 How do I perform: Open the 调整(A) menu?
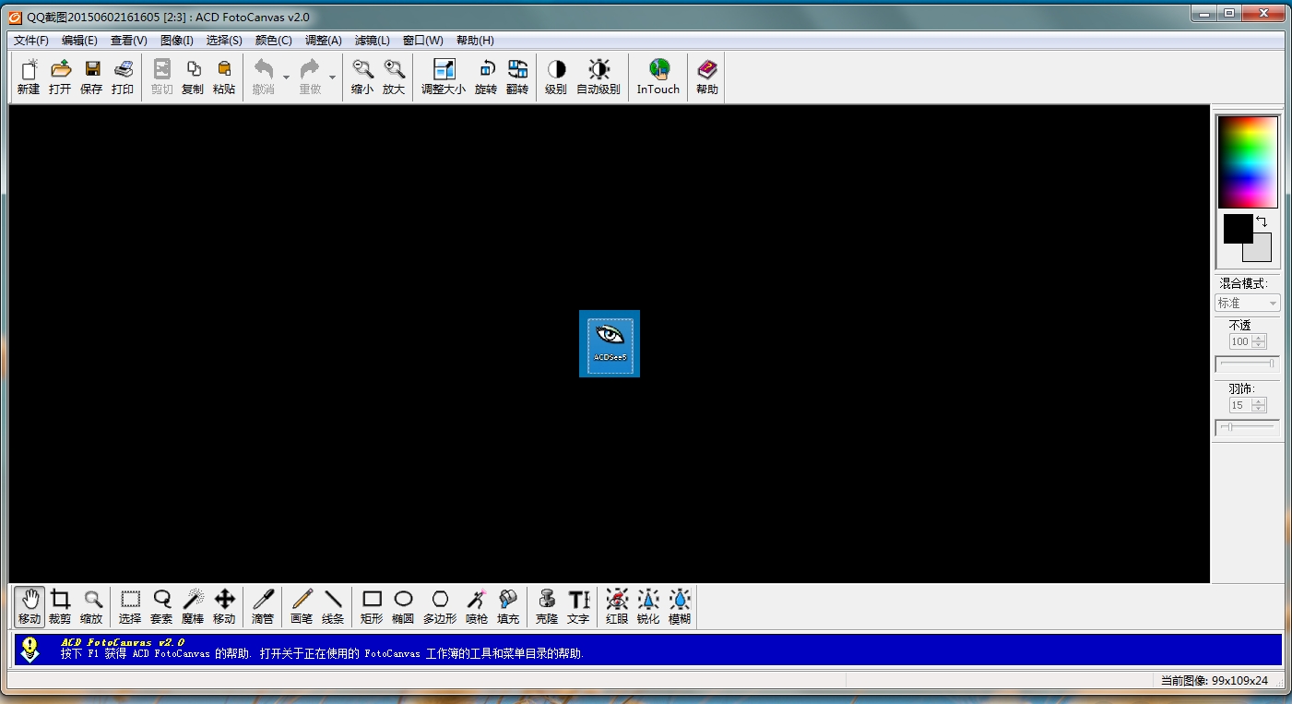323,41
